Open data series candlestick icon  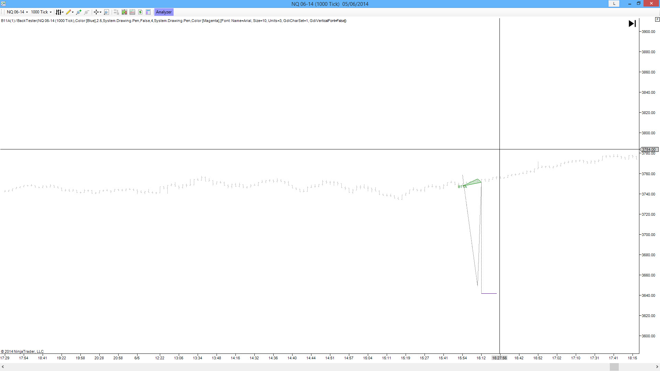point(124,12)
